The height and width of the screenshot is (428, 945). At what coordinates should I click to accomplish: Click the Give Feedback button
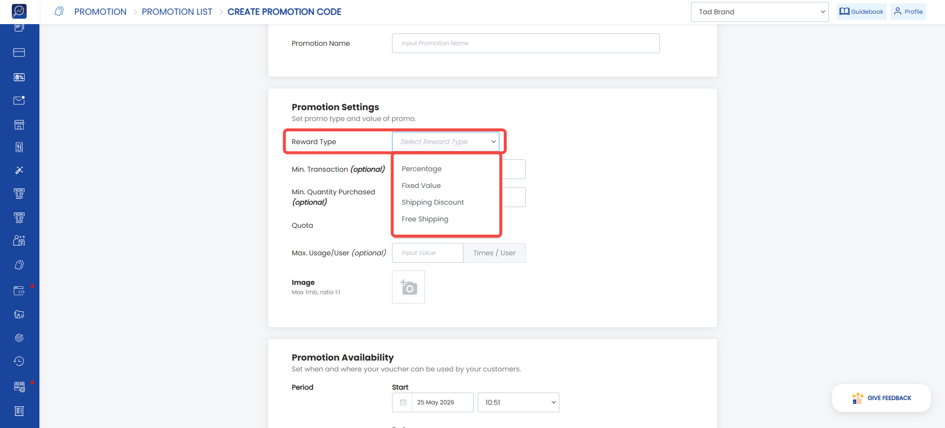pyautogui.click(x=881, y=398)
